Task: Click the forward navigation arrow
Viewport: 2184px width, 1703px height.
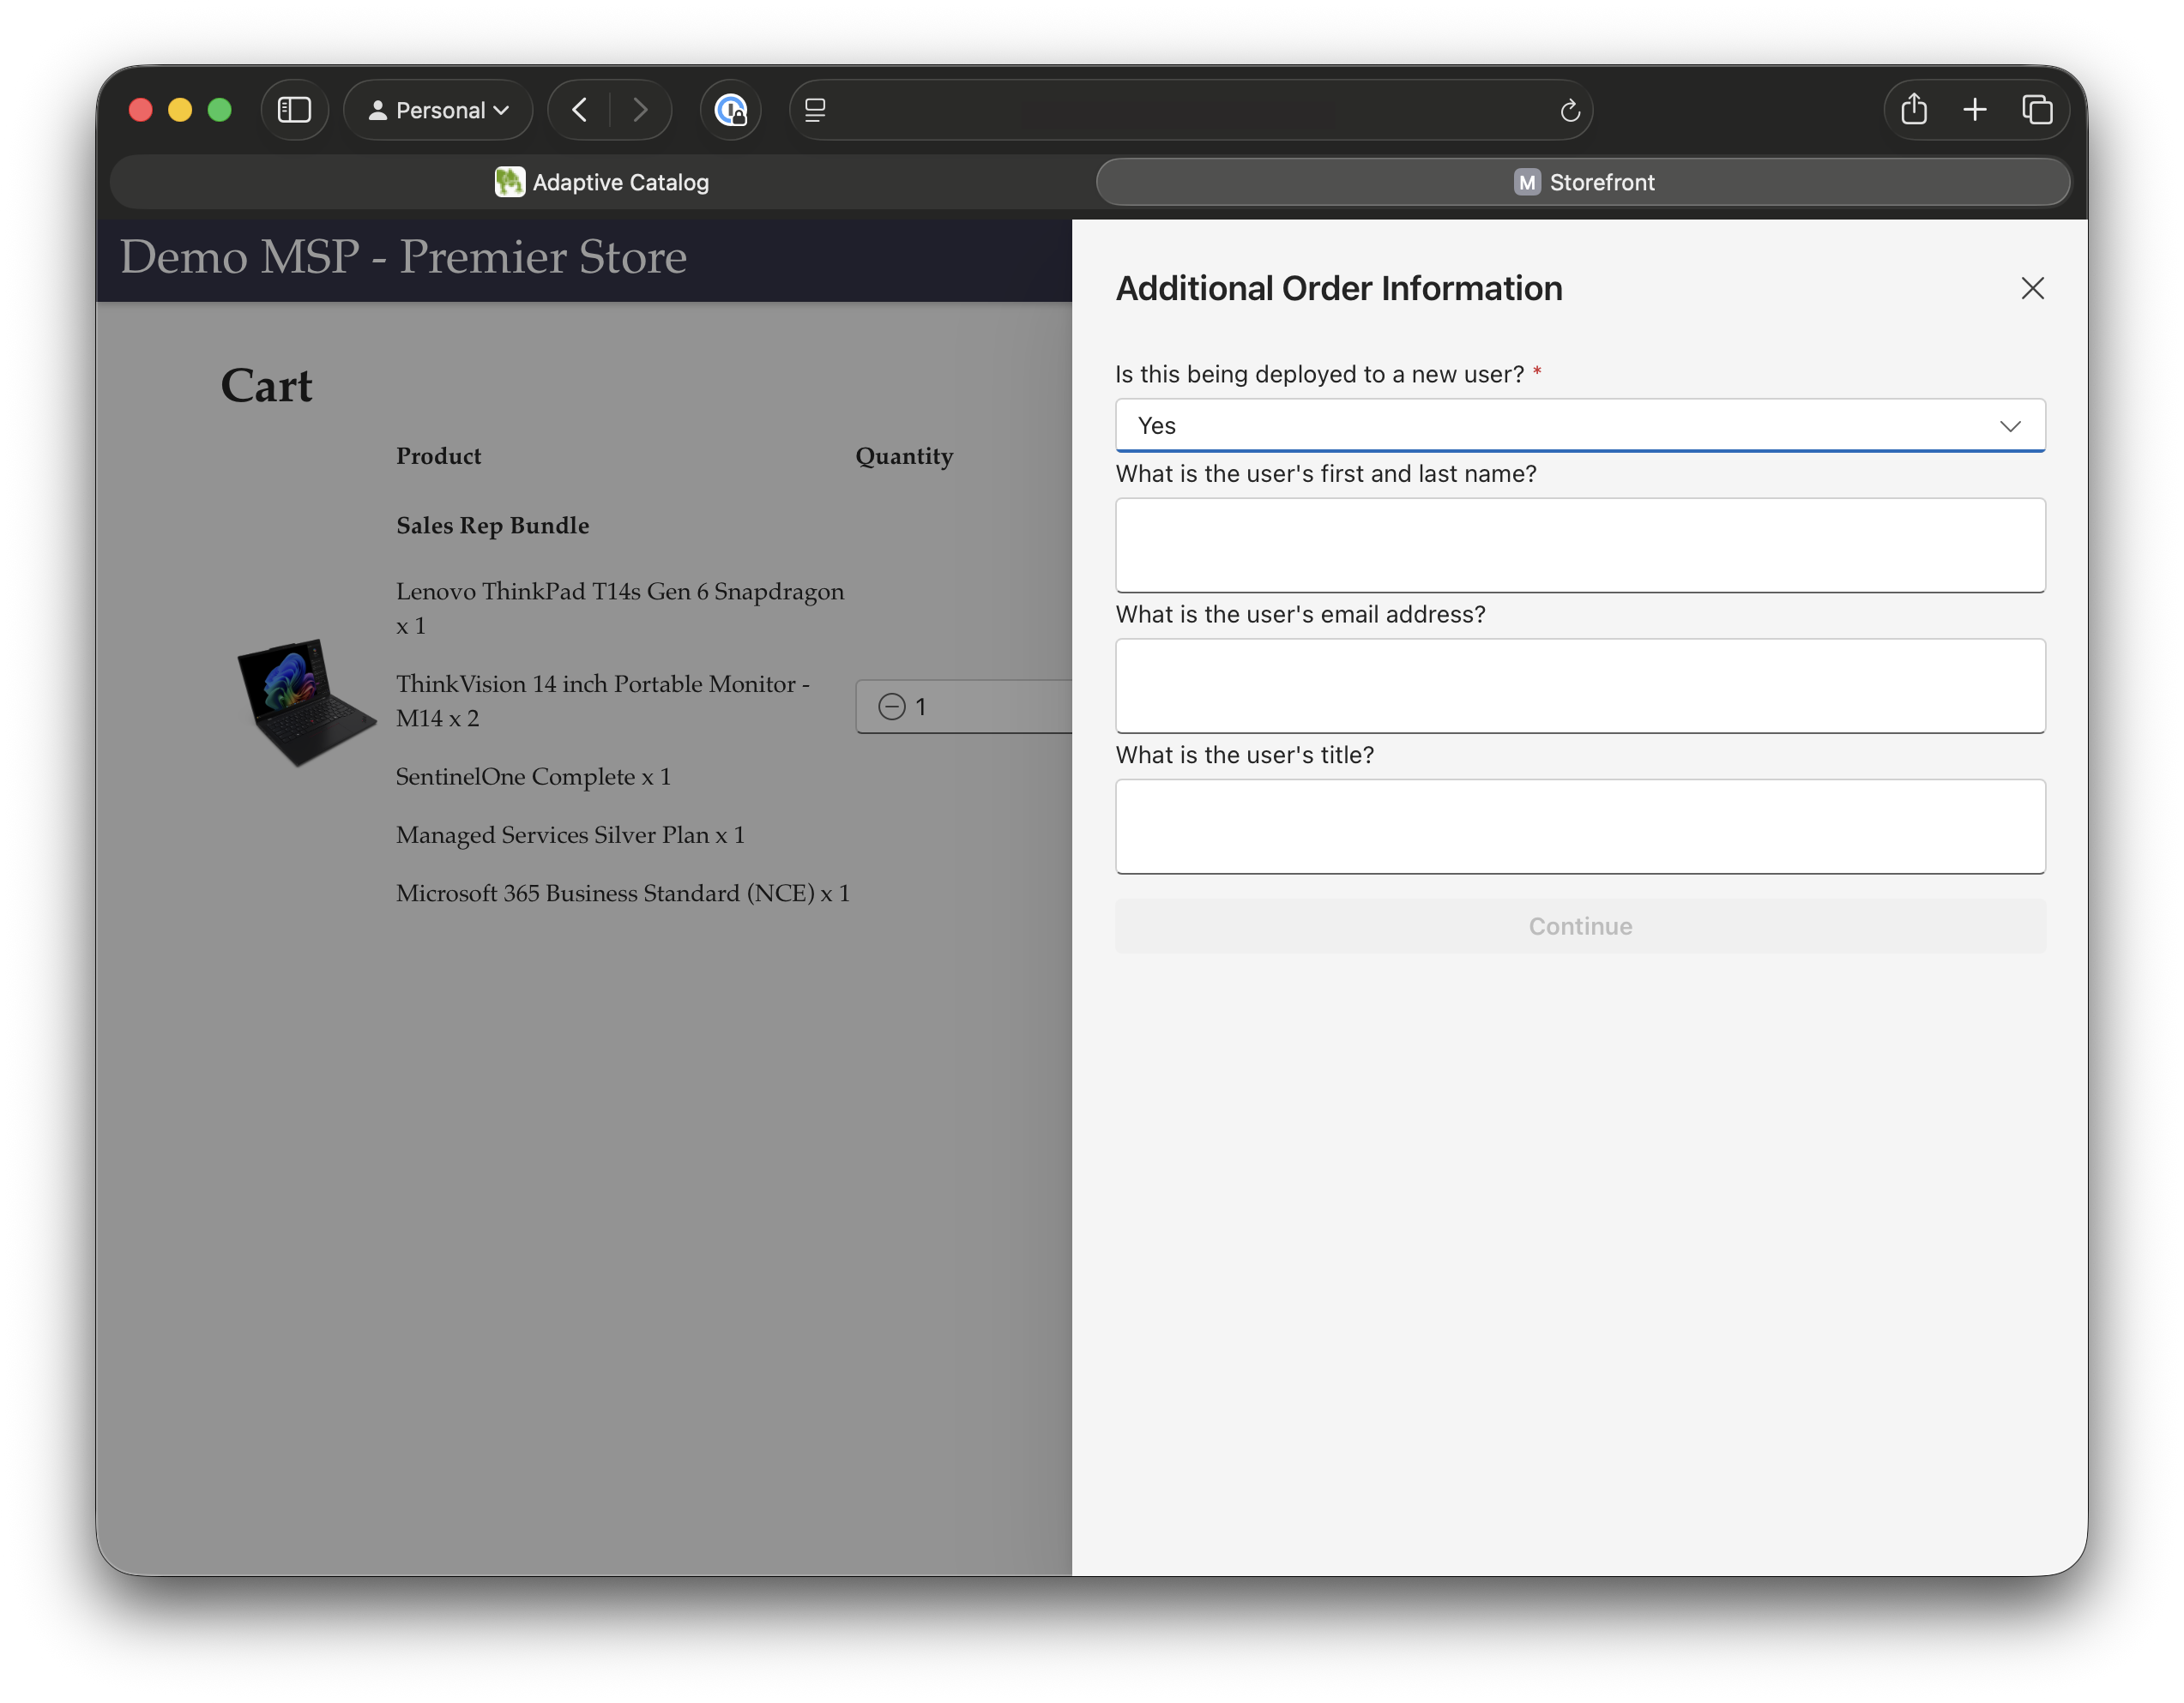Action: click(640, 110)
